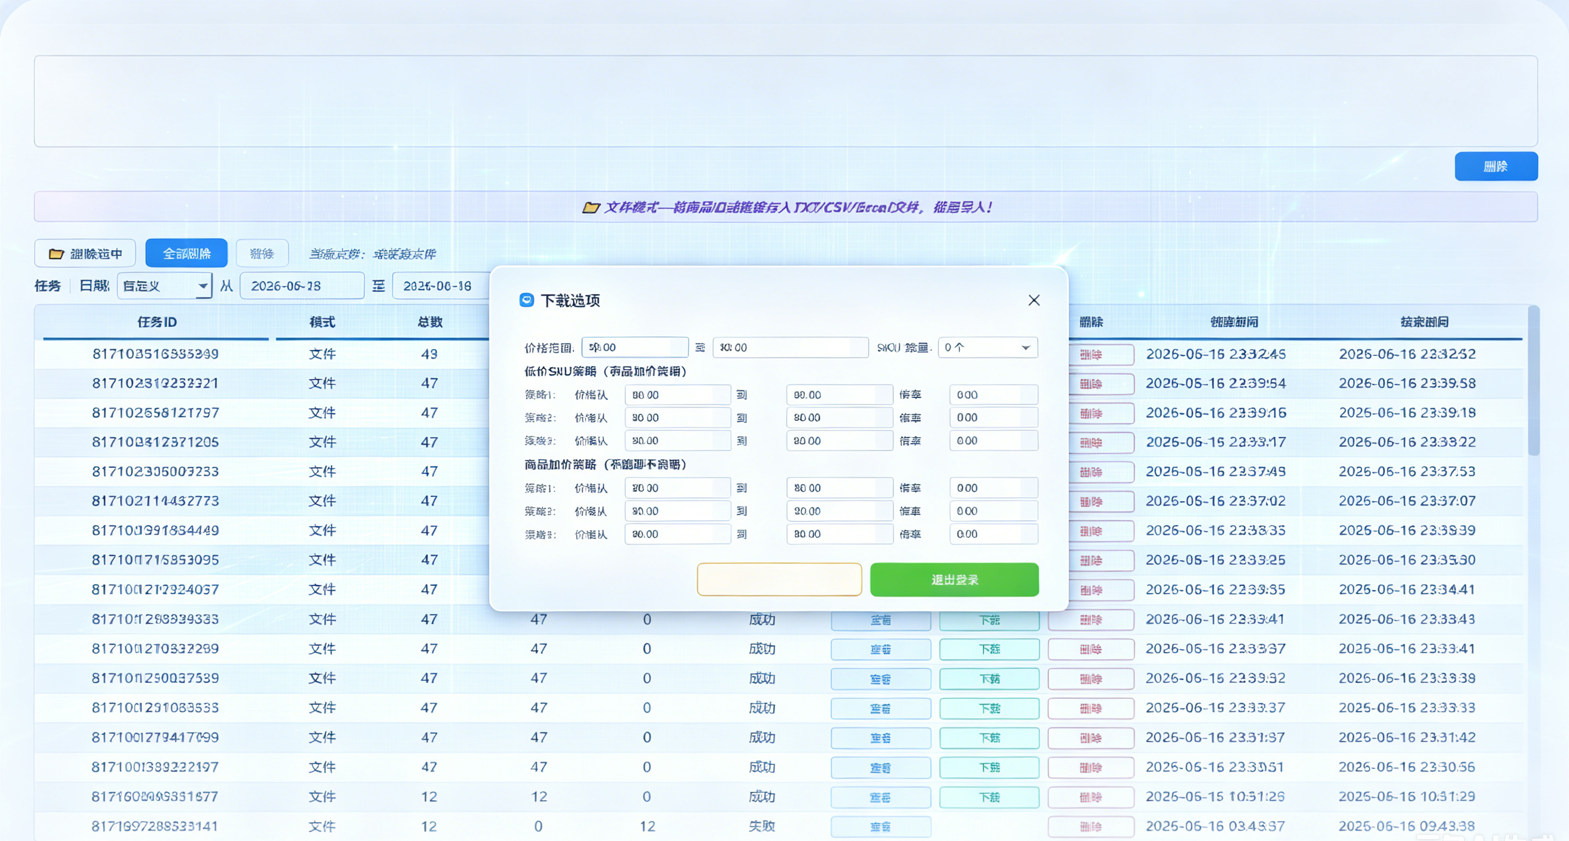
Task: Click low-price SKU strategy 3 rate field
Action: pos(994,440)
